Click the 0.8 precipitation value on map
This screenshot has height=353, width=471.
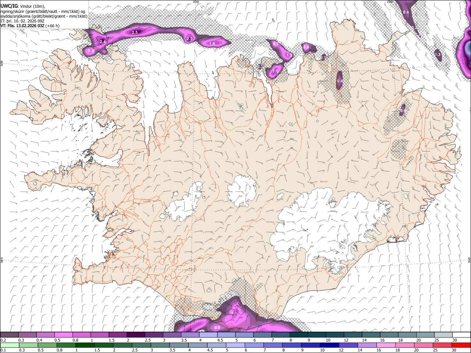point(306,47)
